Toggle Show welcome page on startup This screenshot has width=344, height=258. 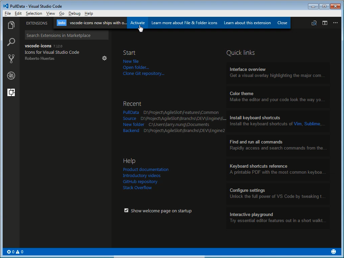click(126, 210)
